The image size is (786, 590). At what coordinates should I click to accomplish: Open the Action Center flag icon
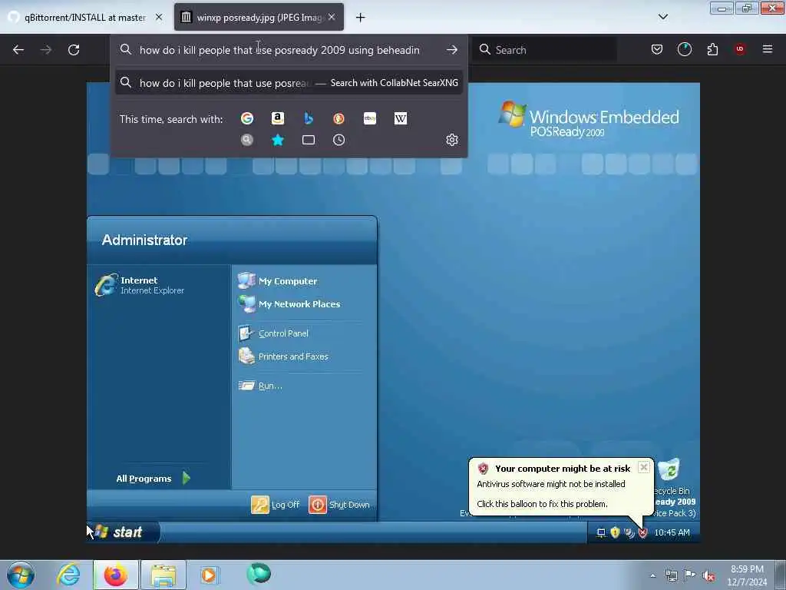tap(690, 575)
